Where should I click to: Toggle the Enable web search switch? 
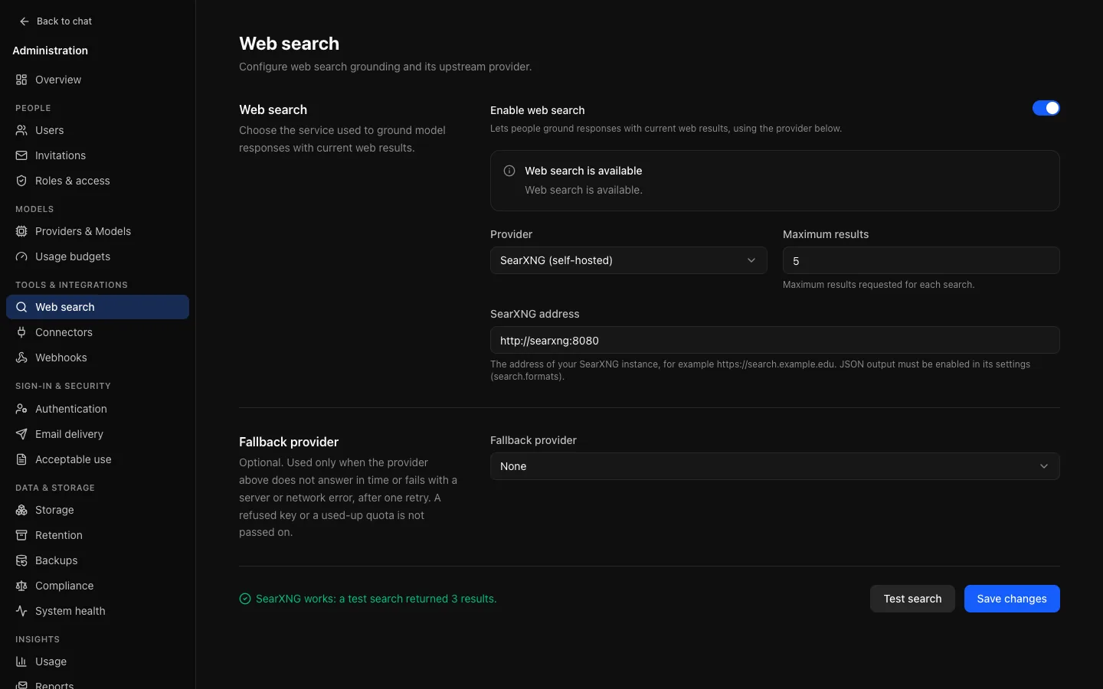pyautogui.click(x=1046, y=108)
